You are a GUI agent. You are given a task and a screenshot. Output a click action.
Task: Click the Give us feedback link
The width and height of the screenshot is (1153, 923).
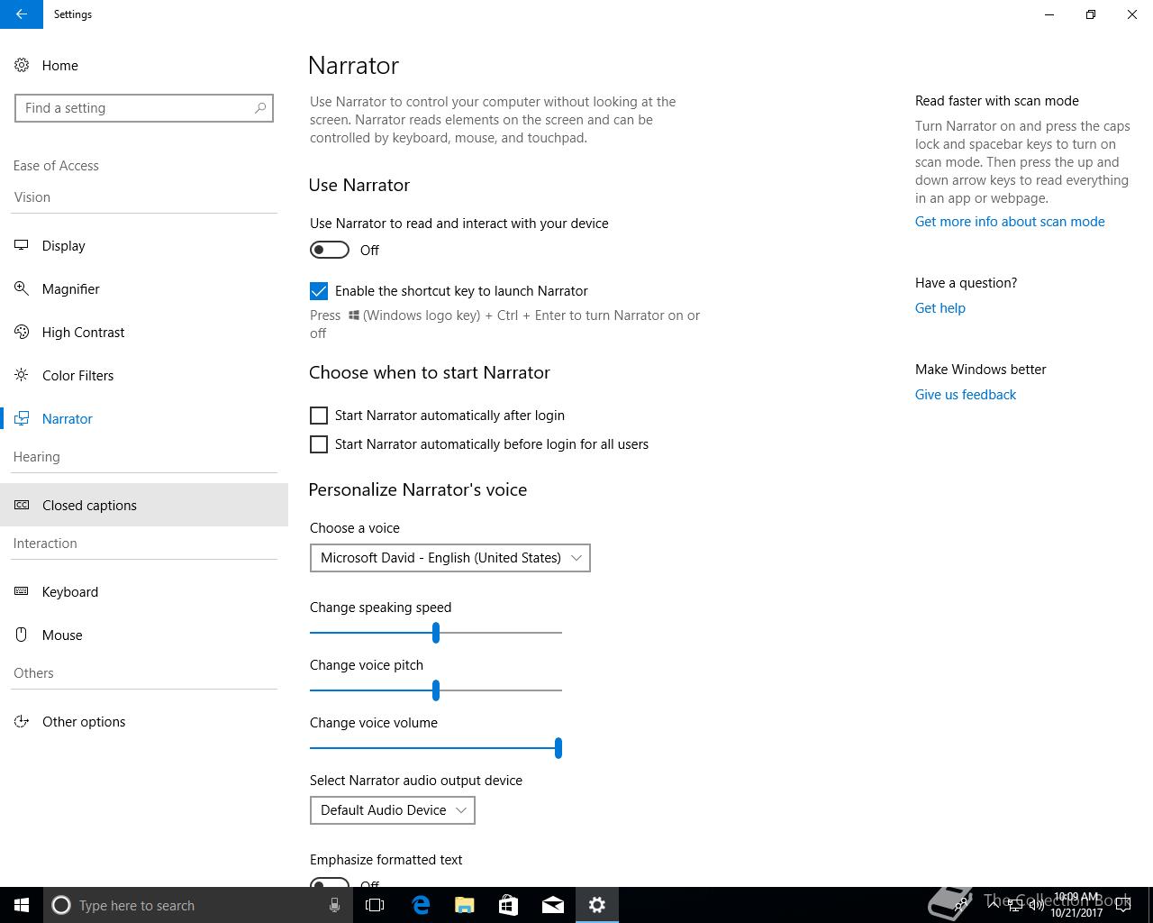point(966,395)
